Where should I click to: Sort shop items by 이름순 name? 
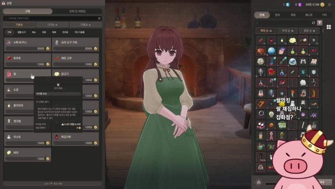[x=86, y=25]
